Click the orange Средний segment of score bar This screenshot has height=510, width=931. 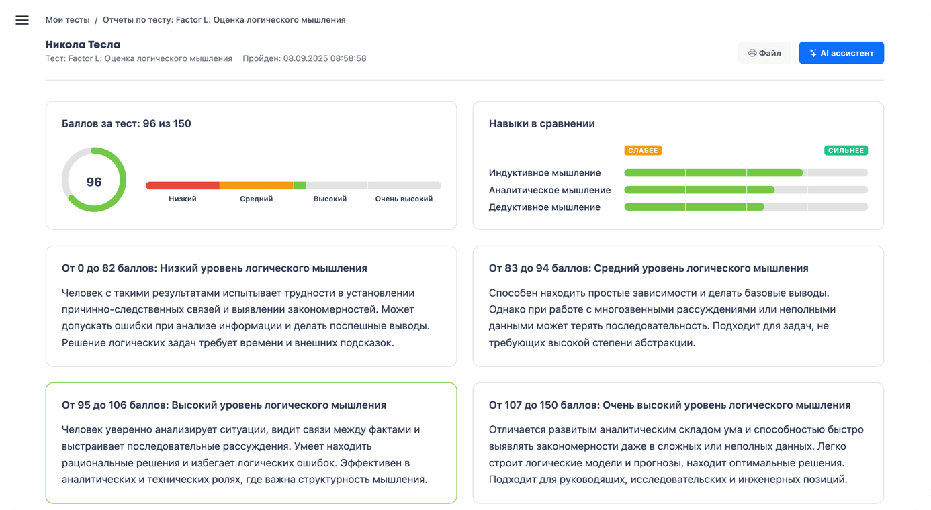click(x=257, y=185)
